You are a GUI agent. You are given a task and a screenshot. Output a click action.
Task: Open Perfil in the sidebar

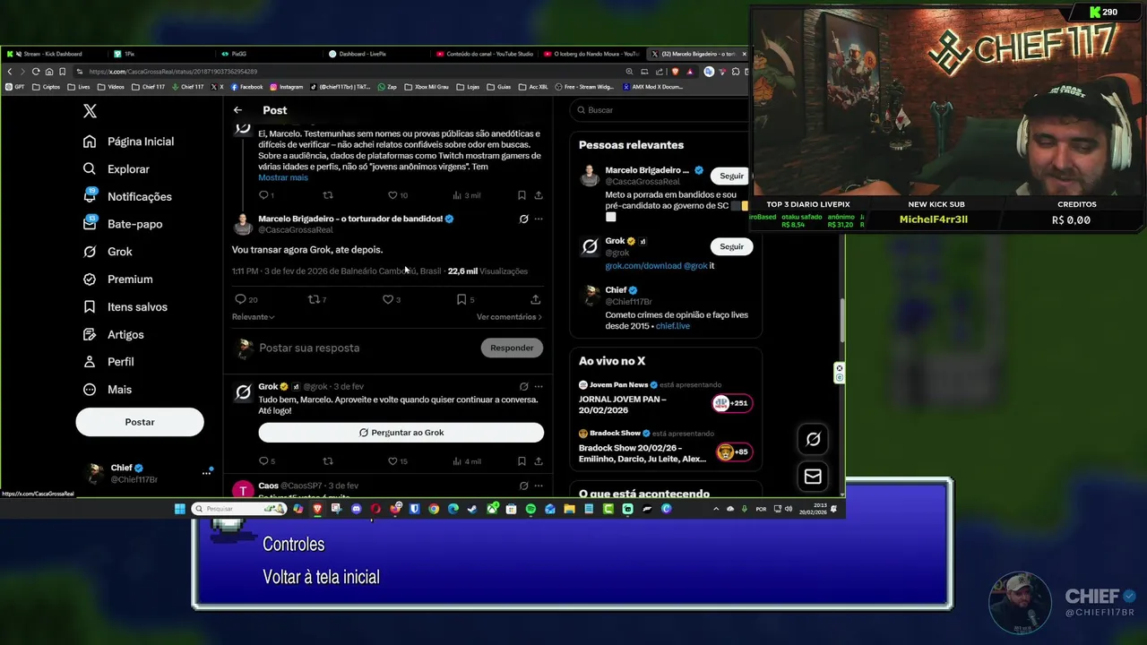(x=108, y=362)
